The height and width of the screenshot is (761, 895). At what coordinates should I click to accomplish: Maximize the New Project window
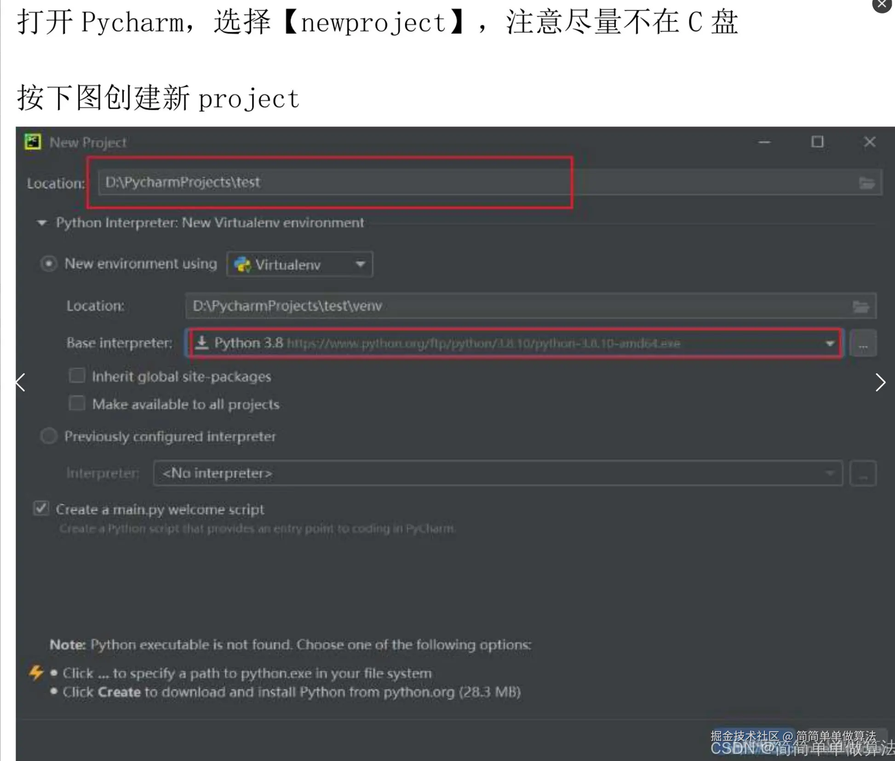point(817,142)
